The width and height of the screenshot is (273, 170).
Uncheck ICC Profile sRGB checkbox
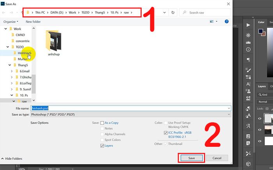pyautogui.click(x=166, y=133)
